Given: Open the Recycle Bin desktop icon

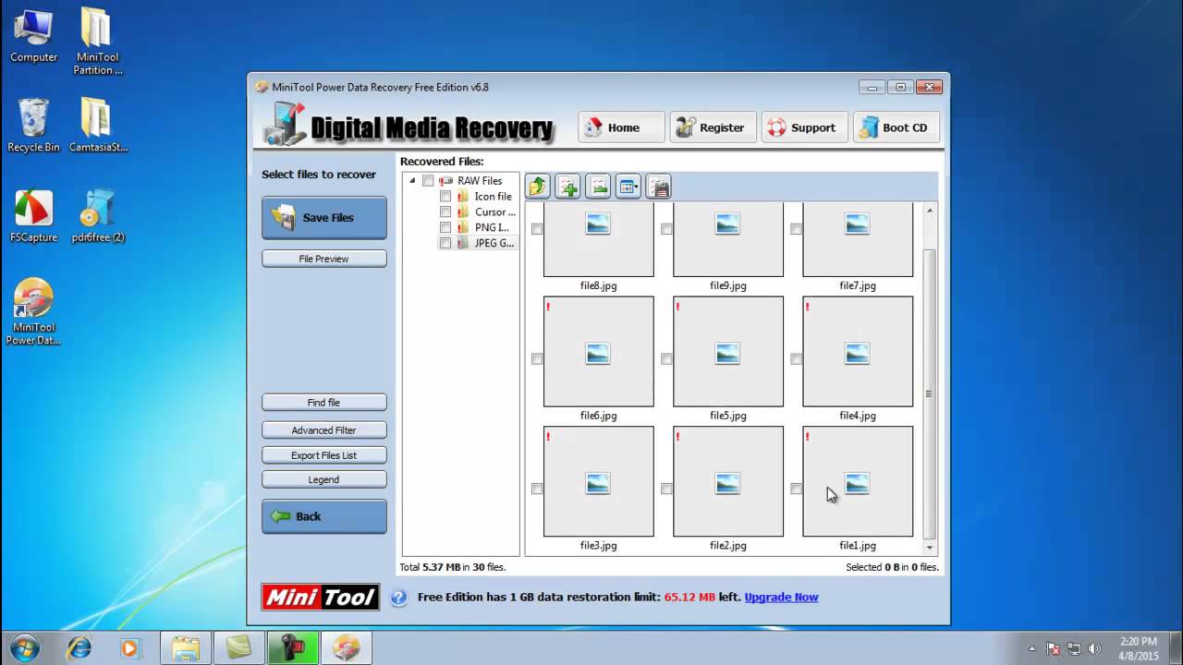Looking at the screenshot, I should [x=33, y=126].
